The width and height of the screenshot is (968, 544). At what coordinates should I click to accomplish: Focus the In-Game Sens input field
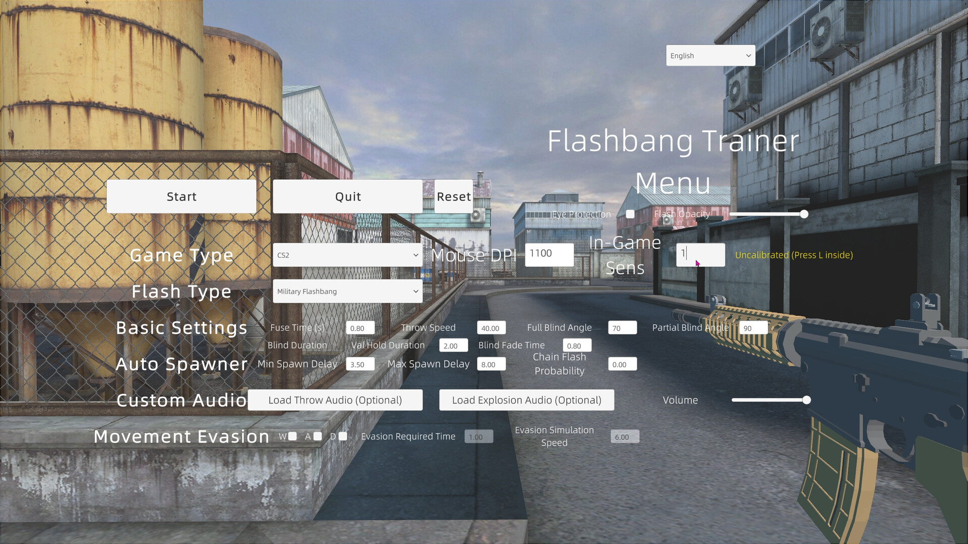point(701,255)
